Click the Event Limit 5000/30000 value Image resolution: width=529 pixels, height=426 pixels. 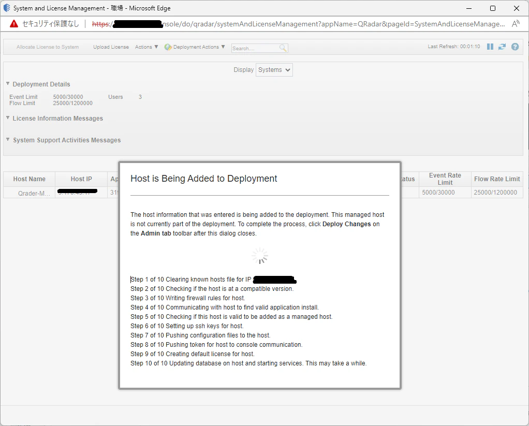[x=68, y=97]
